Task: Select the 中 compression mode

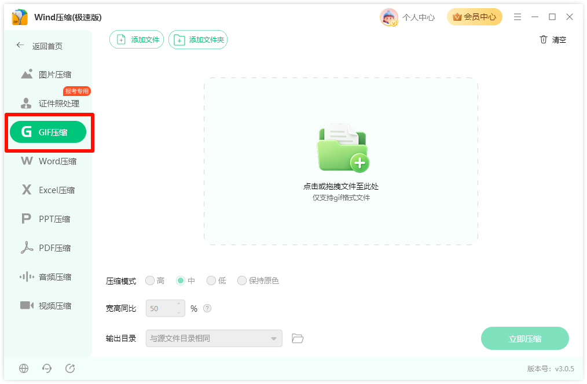Action: coord(181,280)
